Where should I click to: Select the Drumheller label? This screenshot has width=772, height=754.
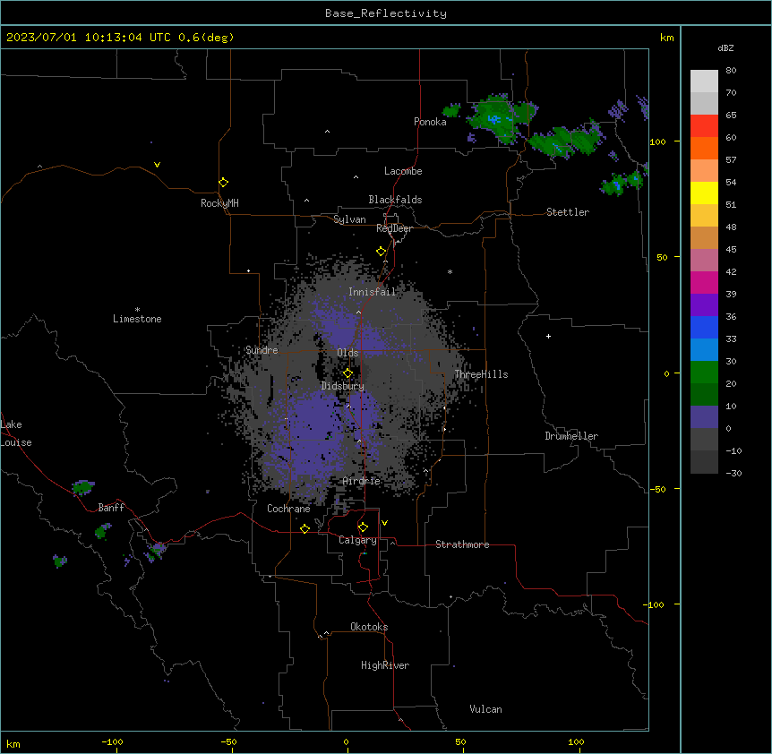571,436
